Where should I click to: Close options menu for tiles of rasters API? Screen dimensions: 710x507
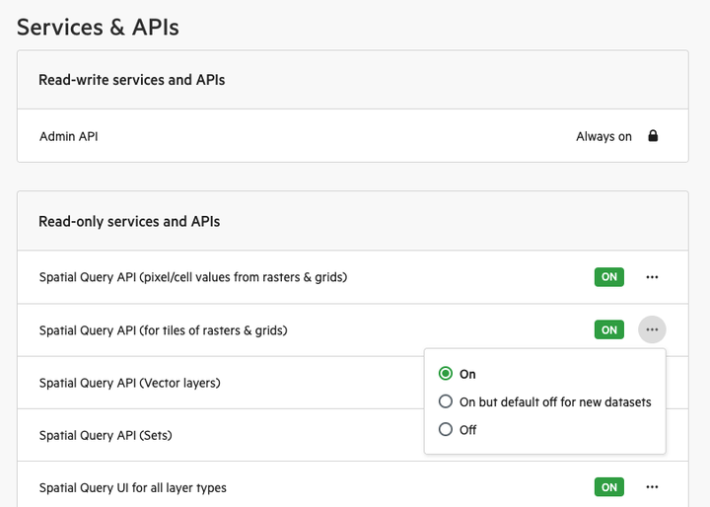tap(652, 329)
